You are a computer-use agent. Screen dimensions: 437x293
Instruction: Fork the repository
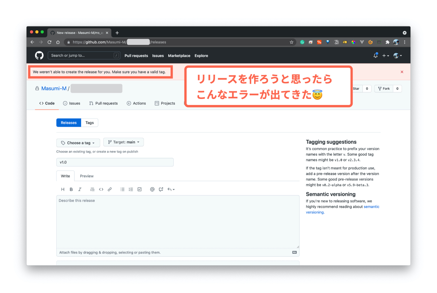tap(384, 88)
